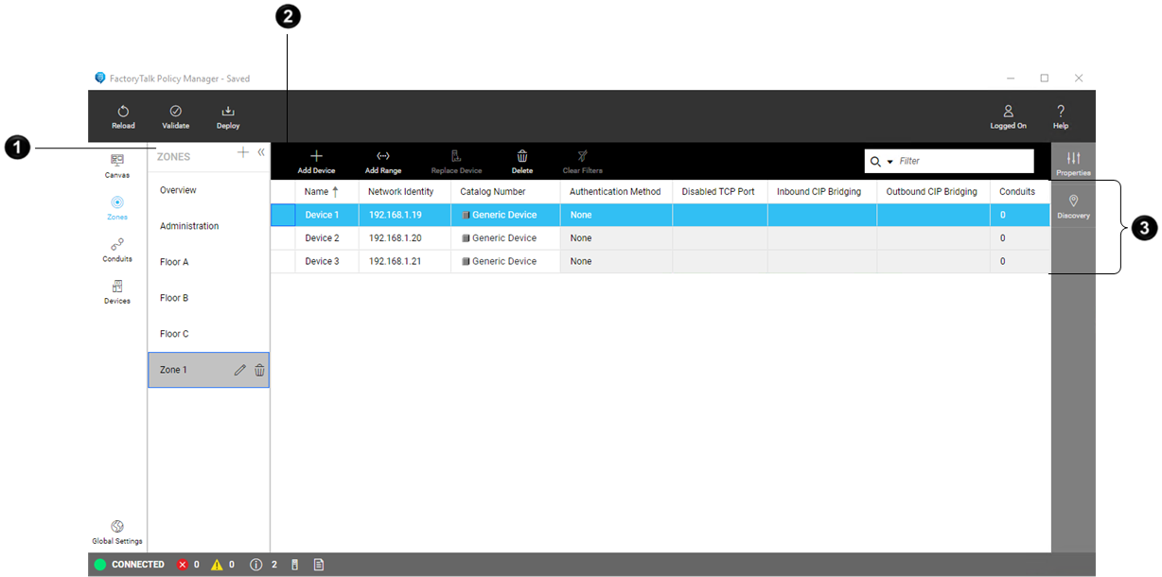Image resolution: width=1162 pixels, height=577 pixels.
Task: Delete the selected device
Action: (x=522, y=156)
